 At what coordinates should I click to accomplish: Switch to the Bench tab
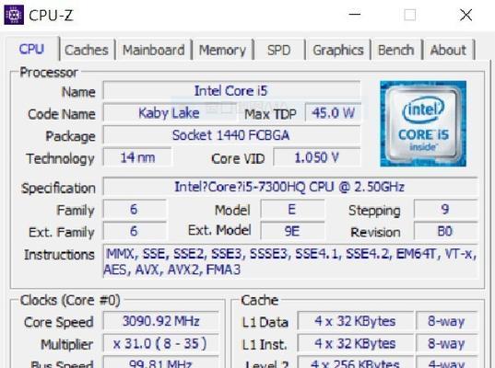pyautogui.click(x=395, y=50)
